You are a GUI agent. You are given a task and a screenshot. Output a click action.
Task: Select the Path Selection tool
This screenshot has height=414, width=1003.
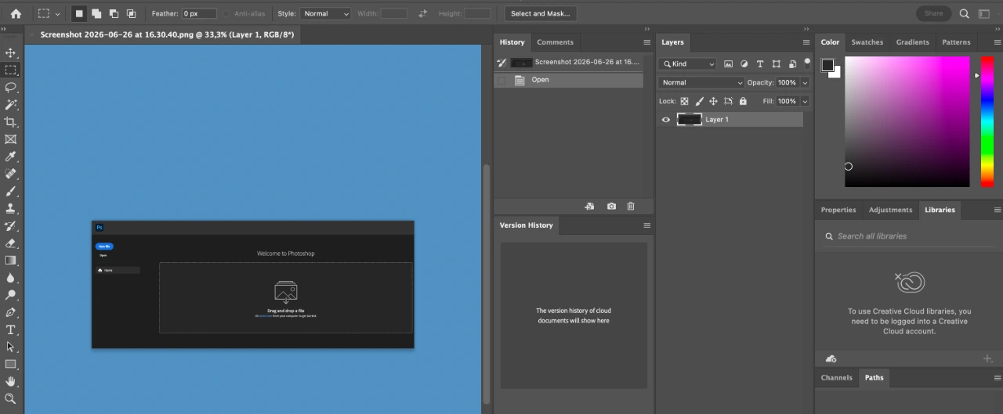click(11, 347)
